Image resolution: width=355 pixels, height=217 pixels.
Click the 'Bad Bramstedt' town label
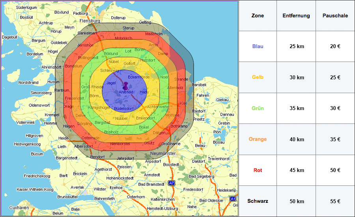151,184
